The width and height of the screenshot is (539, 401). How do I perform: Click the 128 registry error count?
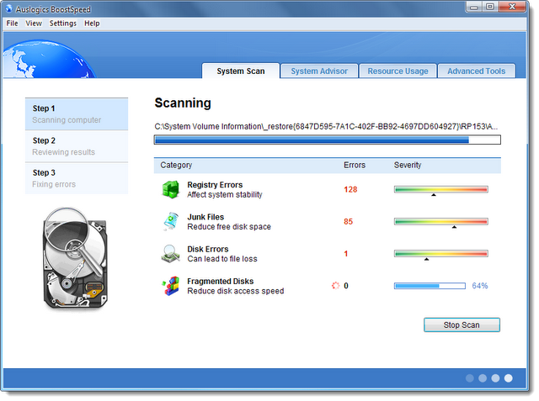coord(350,189)
